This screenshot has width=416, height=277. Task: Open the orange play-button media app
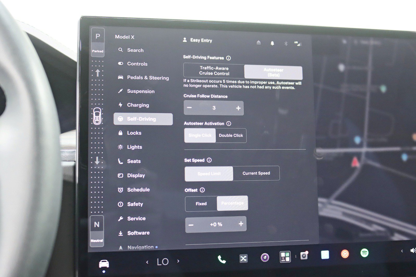coord(345,253)
